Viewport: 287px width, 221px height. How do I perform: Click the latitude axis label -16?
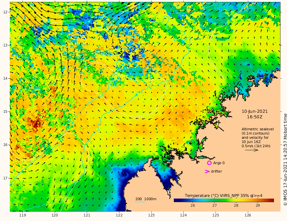[5, 145]
